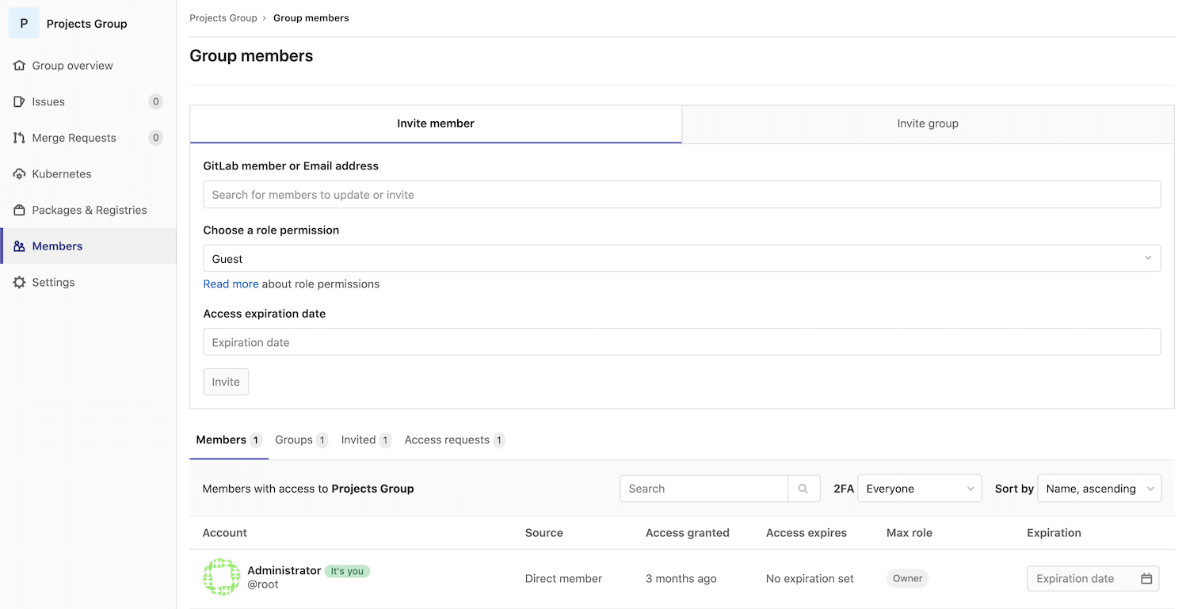This screenshot has height=609, width=1186.
Task: Click the Access expires column header
Action: click(x=807, y=533)
